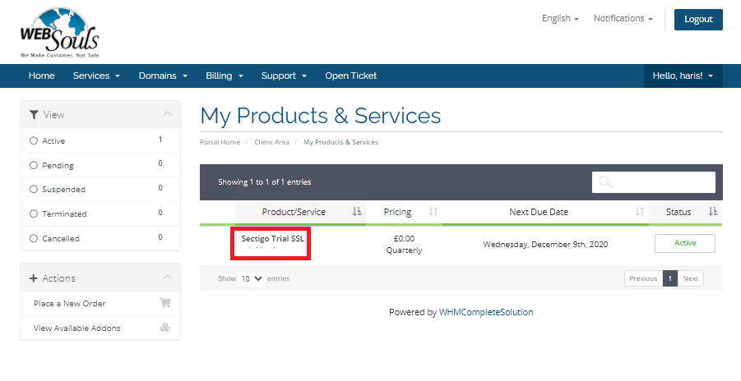
Task: Open the English language dropdown
Action: click(x=560, y=19)
